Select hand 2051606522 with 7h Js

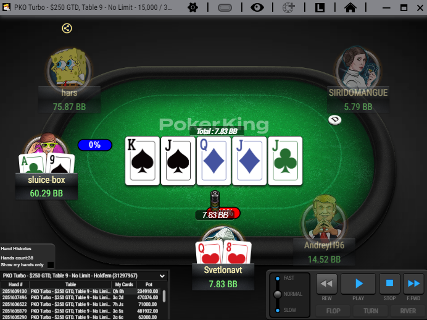pyautogui.click(x=81, y=304)
